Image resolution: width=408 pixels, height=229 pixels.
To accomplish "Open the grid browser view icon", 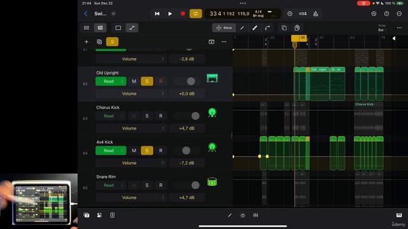I will [87, 28].
